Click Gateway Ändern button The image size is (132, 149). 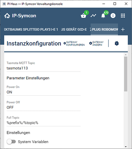(96, 44)
